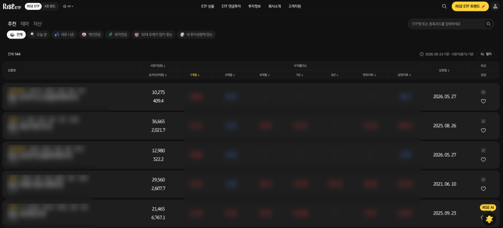
Task: Tick compare checkbox for ETF priced 29,560
Action: coord(483,179)
